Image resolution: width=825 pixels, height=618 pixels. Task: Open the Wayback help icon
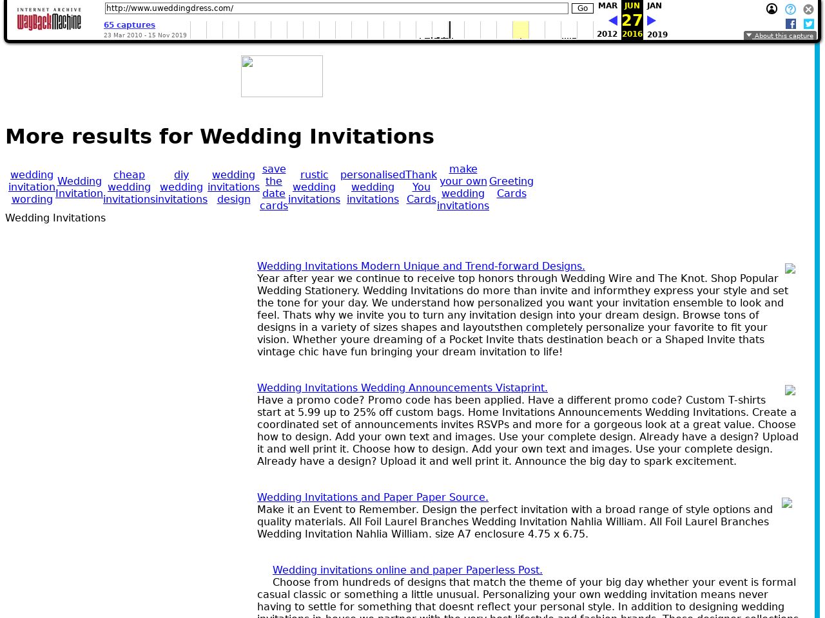tap(790, 9)
